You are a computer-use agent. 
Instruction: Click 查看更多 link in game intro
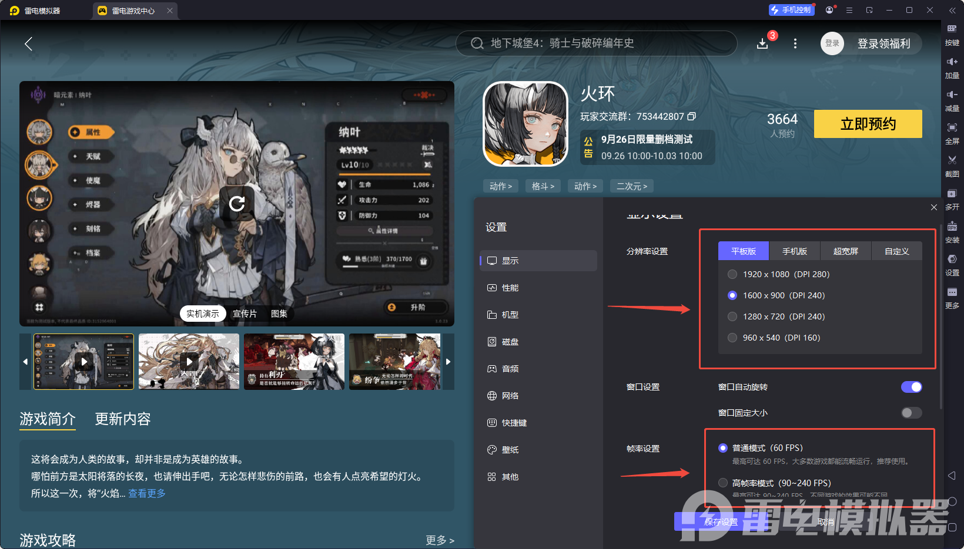click(x=147, y=493)
